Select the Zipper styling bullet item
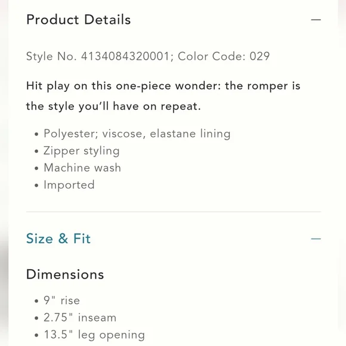The image size is (346, 346). (81, 151)
